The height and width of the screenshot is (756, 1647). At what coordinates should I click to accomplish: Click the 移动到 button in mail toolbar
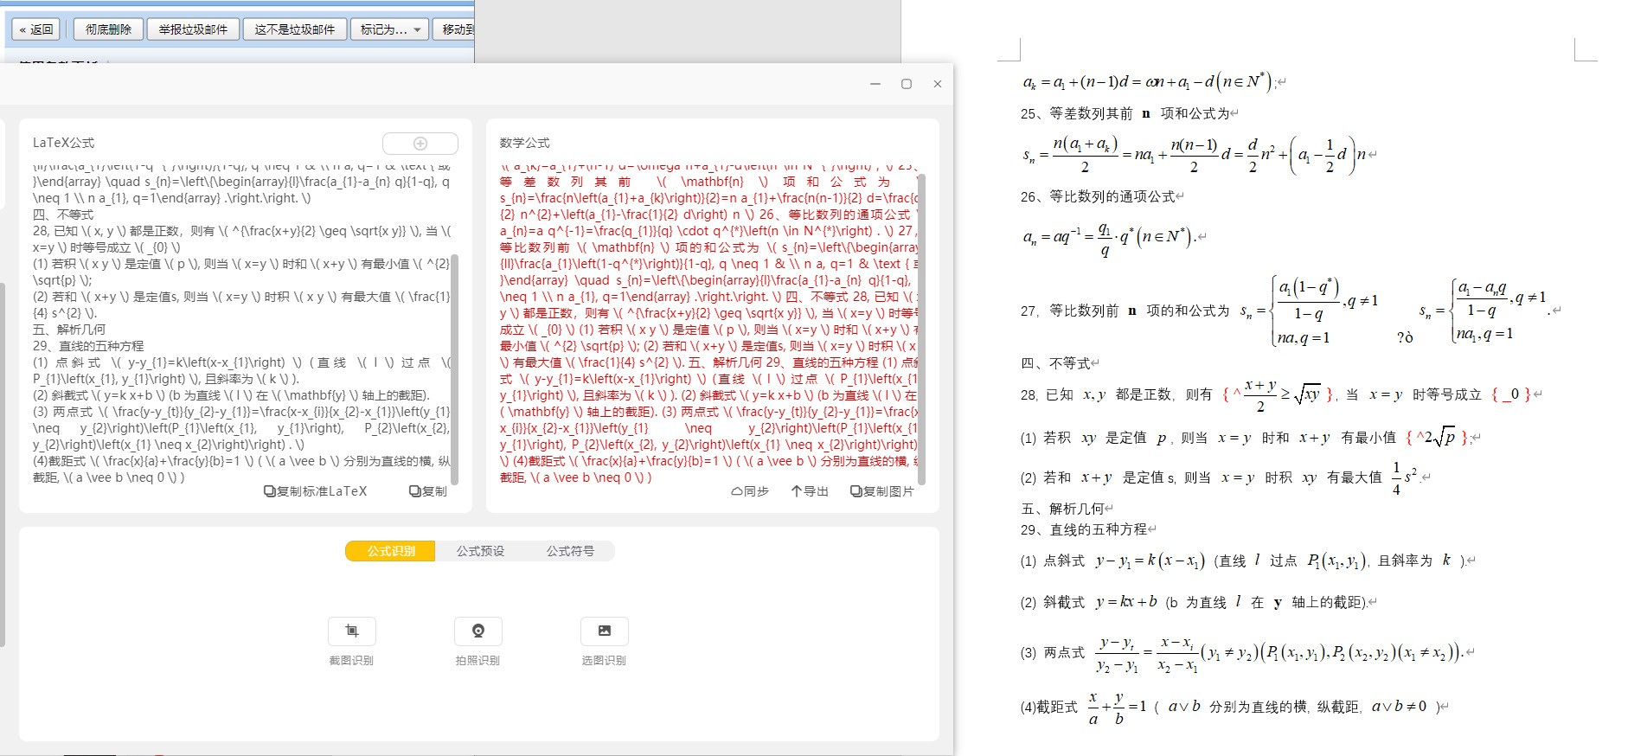pos(454,29)
